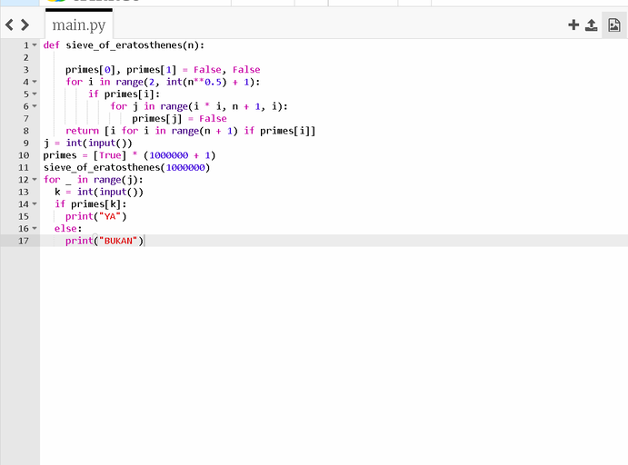Add a new file with the plus icon
628x465 pixels.
point(573,25)
